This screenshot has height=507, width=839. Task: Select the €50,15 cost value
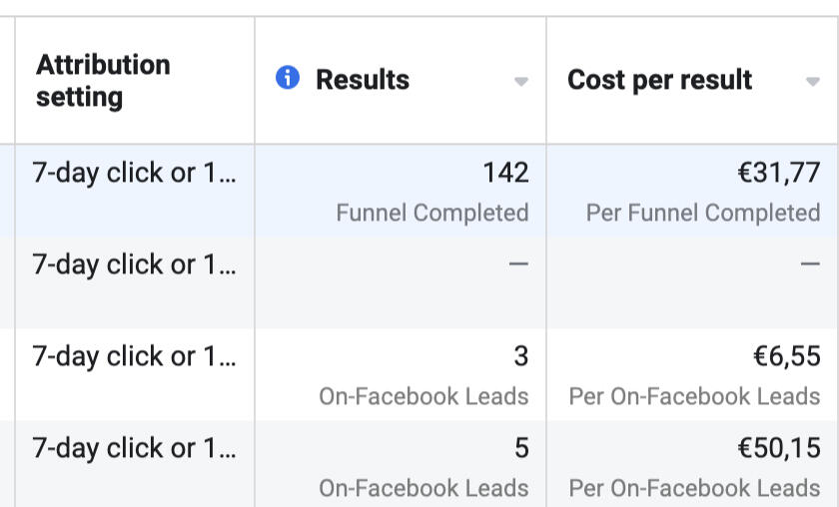tap(779, 448)
